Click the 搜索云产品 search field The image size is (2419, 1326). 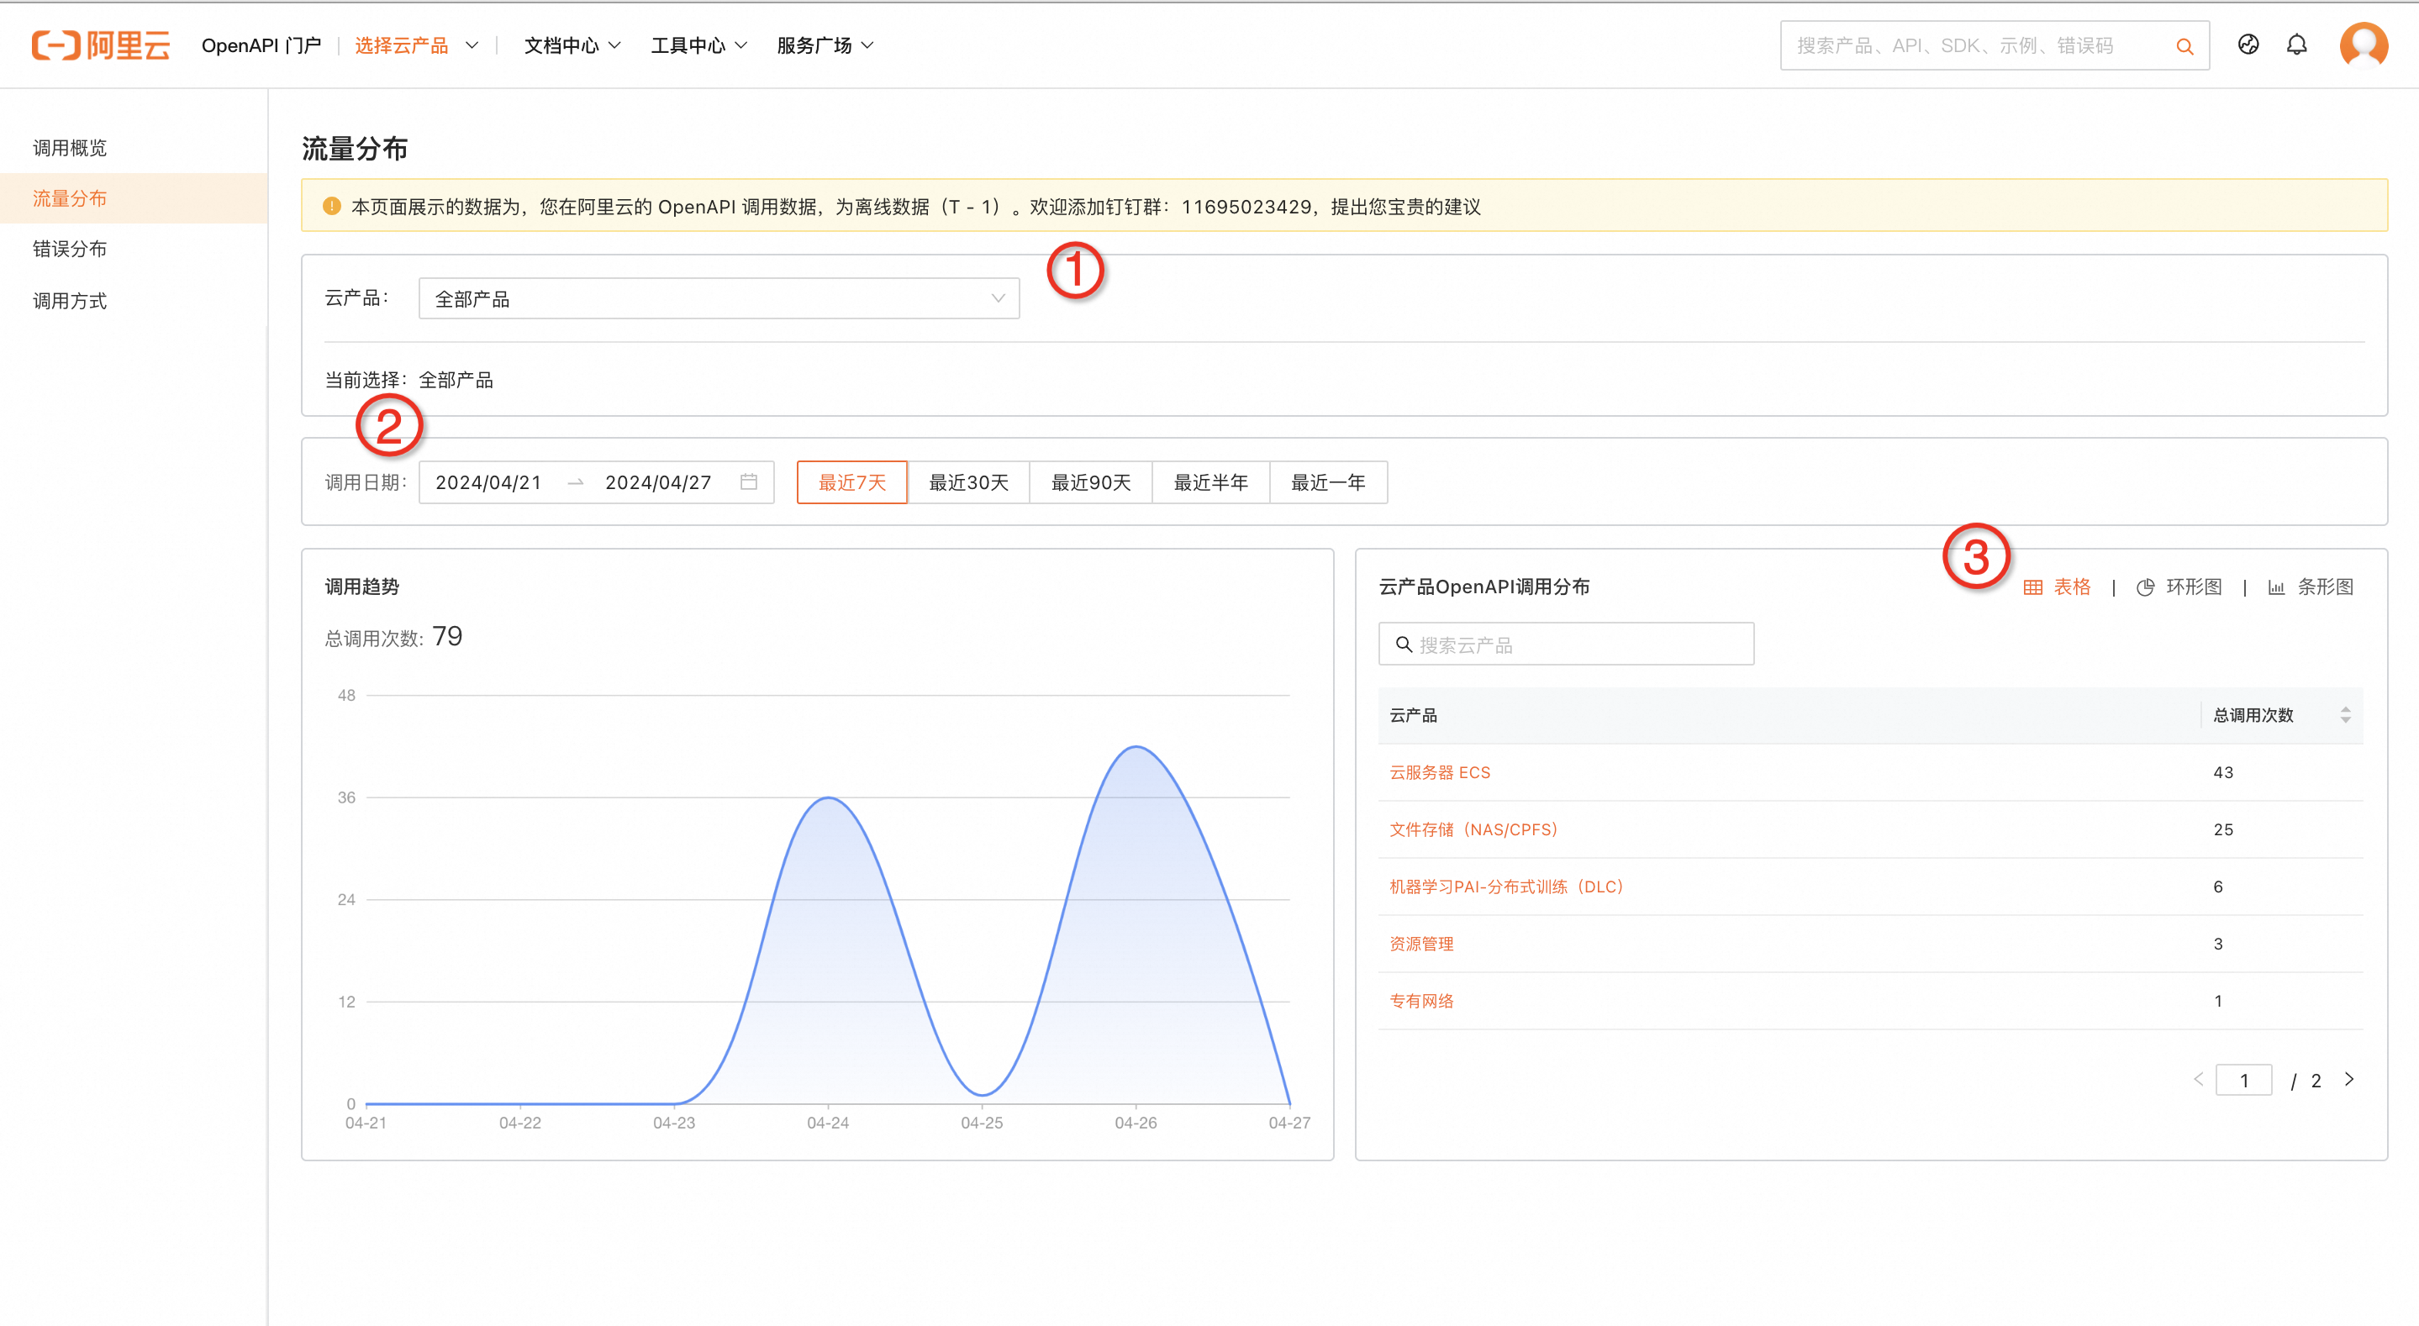(x=1567, y=645)
